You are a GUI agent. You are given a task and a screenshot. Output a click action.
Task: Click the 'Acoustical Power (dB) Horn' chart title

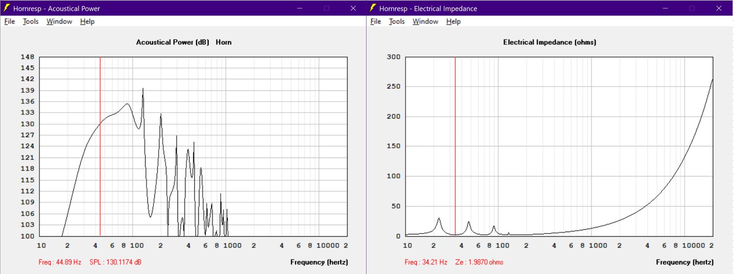184,42
